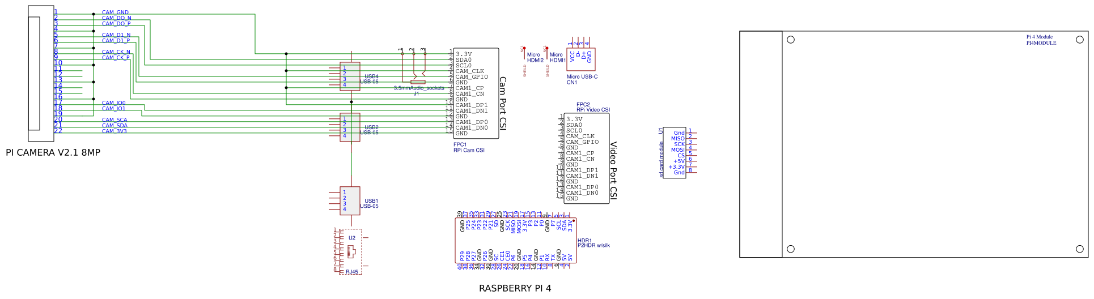Screen dimensions: 1094x299
Task: Click the "RASPBERRY PI 4" title
Action: (515, 288)
